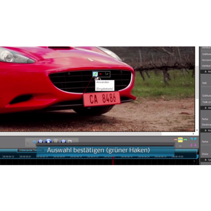211x211 pixels.
Task: Click the horizontal scrollbar under the preview
Action: click(81, 133)
